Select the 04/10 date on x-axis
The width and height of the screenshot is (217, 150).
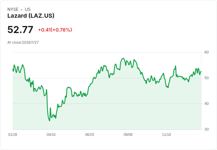[x=51, y=135]
